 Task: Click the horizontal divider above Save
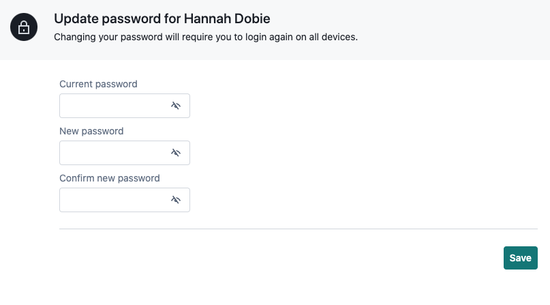(299, 229)
